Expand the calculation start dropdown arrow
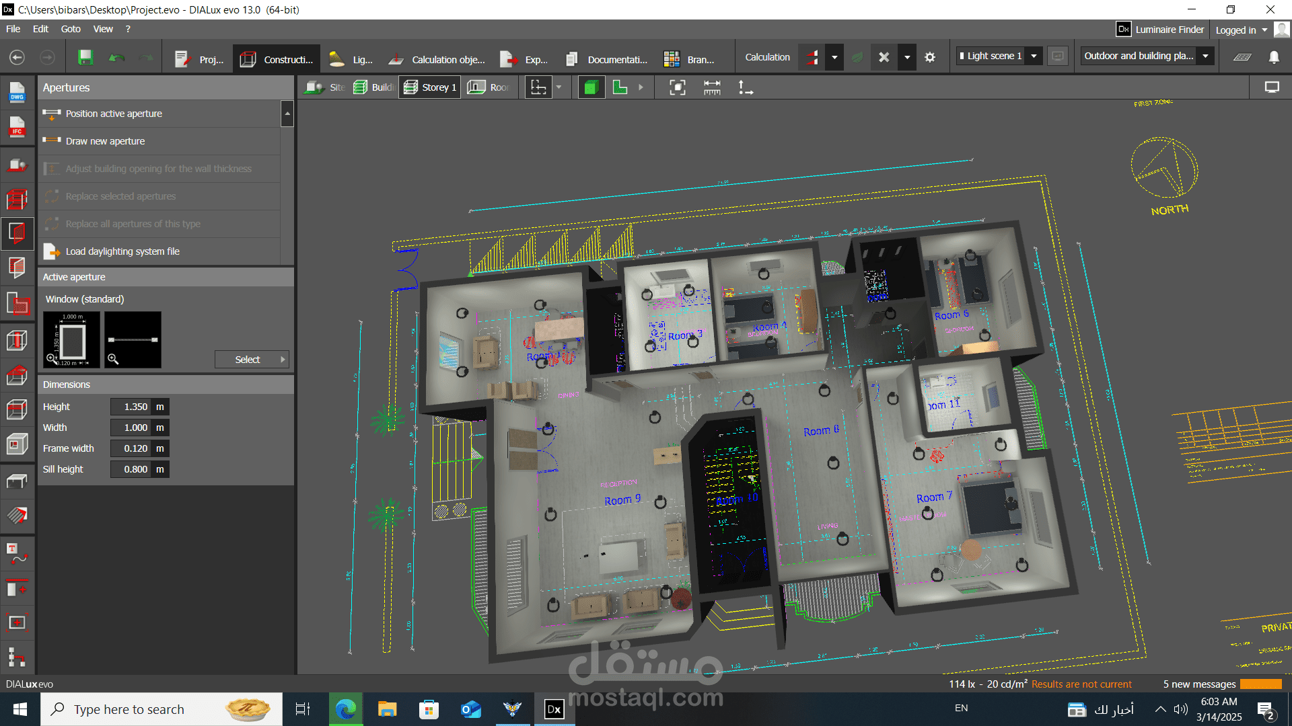This screenshot has width=1292, height=726. [x=834, y=57]
